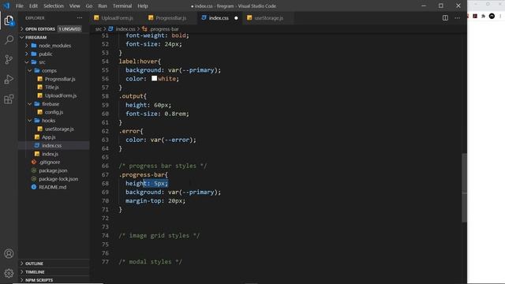Open the Explorer view in activity bar
Viewport: 505px width, 284px height.
pyautogui.click(x=9, y=21)
